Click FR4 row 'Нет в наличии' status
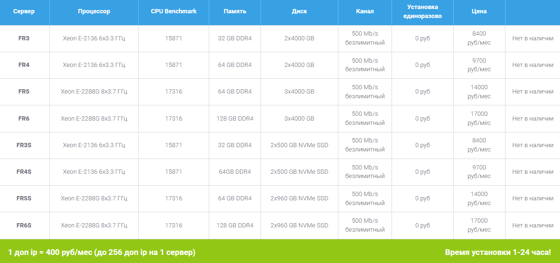Screen dimensions: 560x263 533,65
